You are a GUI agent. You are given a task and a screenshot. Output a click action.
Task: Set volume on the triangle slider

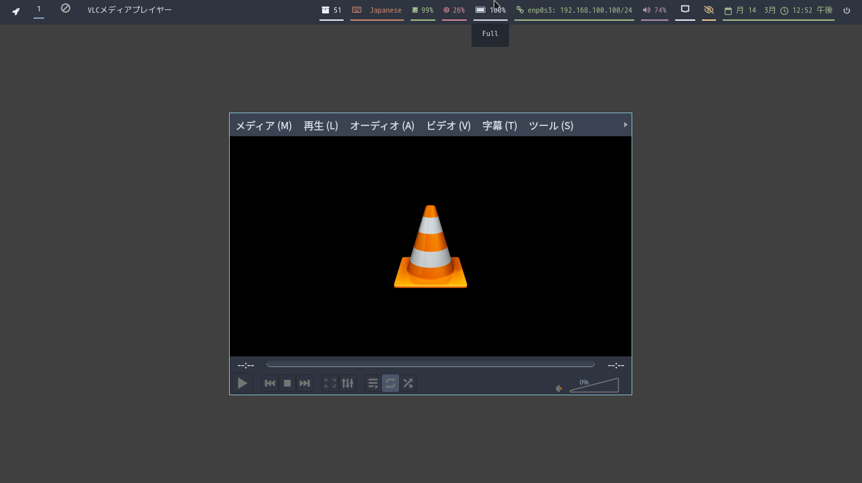click(594, 385)
